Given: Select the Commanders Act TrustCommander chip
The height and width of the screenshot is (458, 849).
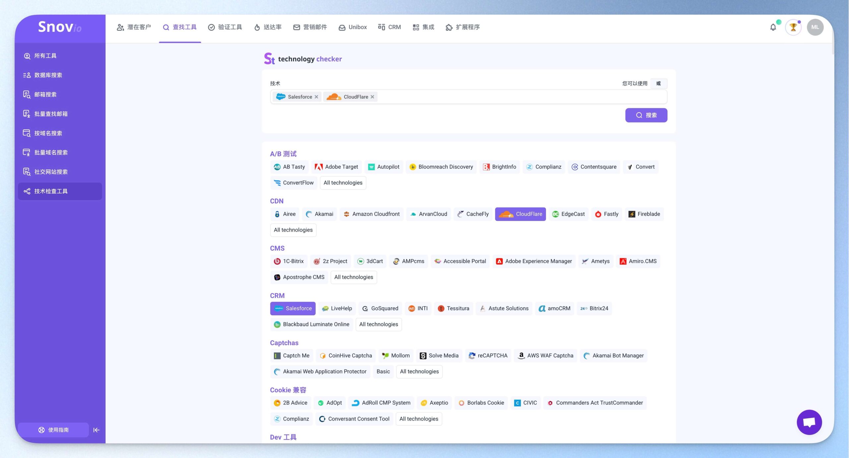Looking at the screenshot, I should (595, 403).
